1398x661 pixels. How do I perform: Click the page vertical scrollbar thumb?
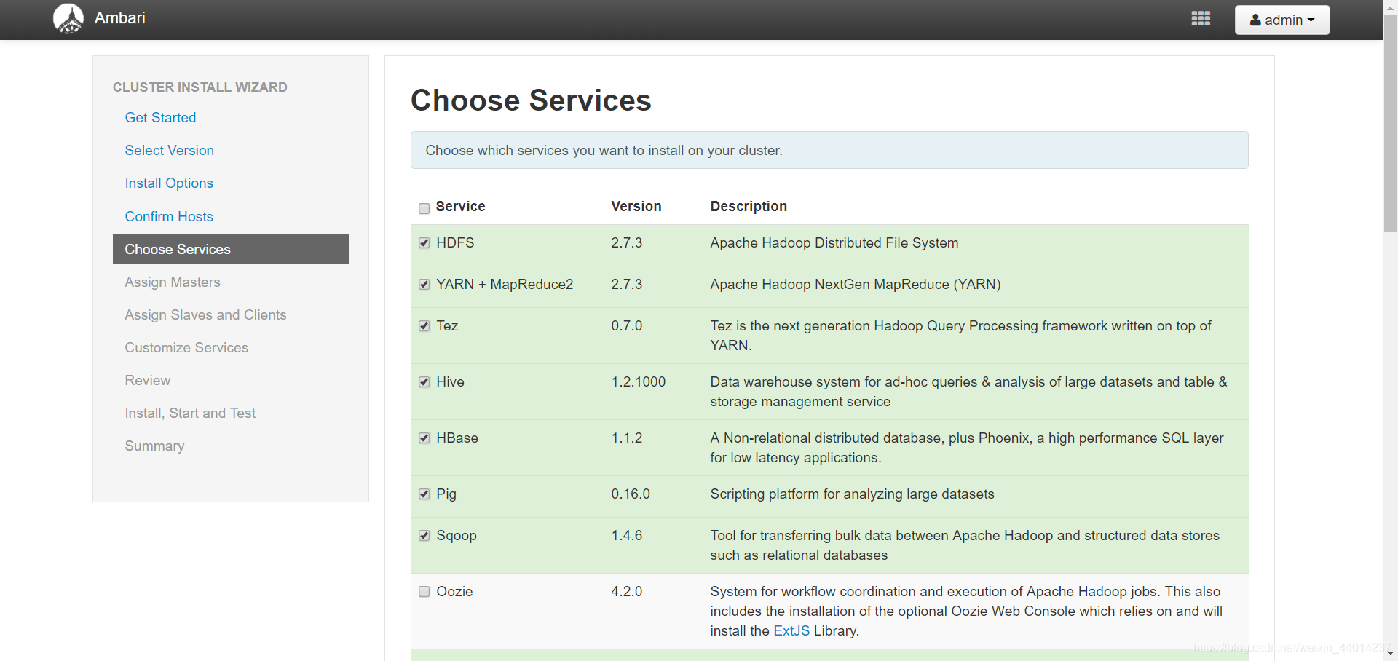(1390, 123)
